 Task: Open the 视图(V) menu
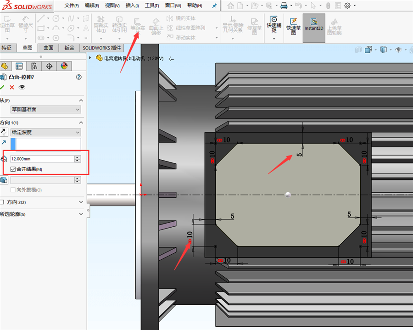pyautogui.click(x=112, y=6)
